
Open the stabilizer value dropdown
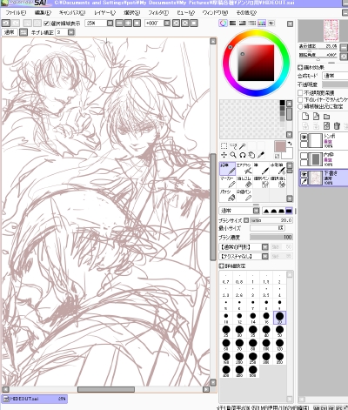[x=71, y=32]
